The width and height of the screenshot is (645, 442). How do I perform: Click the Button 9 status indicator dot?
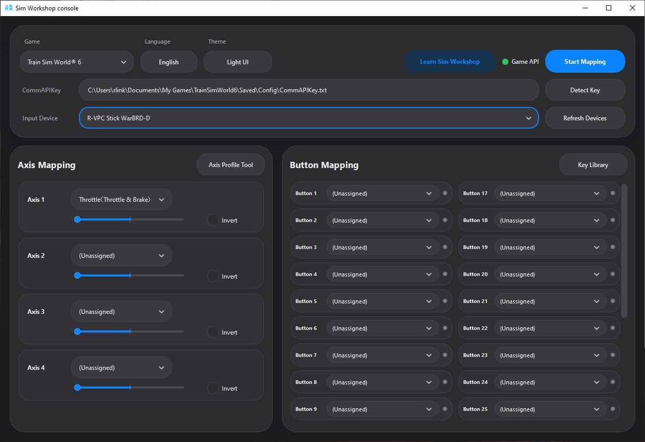point(445,409)
